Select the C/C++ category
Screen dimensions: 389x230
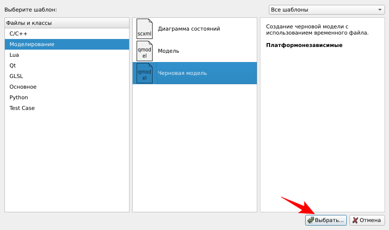point(19,34)
